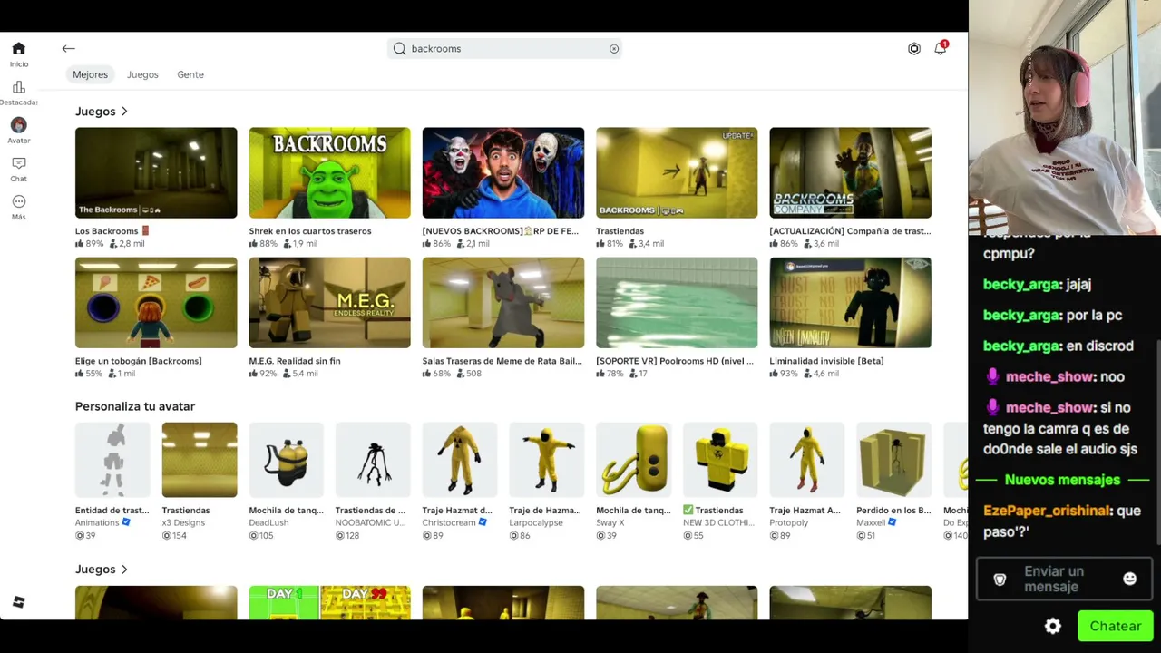Select Entidad de trastienda avatar item
Image resolution: width=1161 pixels, height=653 pixels.
[x=112, y=460]
